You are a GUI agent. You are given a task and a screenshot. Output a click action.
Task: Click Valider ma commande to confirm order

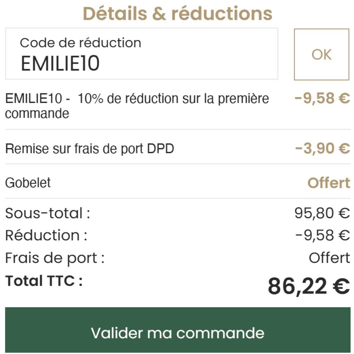tap(177, 332)
